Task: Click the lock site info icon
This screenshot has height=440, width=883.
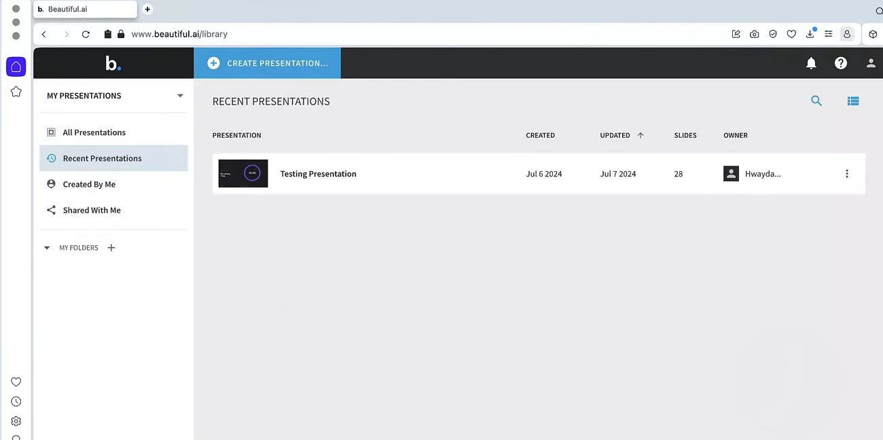Action: click(121, 34)
